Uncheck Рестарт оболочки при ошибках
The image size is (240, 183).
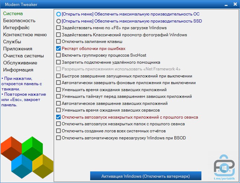click(x=58, y=49)
